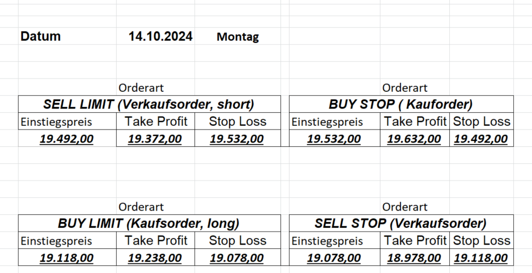Click the BUY LIMIT (Kaufsorder, long) header
Screen dimensions: 532x273
pyautogui.click(x=149, y=224)
